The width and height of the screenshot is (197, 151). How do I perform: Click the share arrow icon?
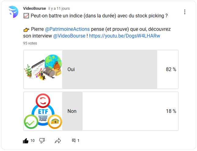(x=58, y=141)
